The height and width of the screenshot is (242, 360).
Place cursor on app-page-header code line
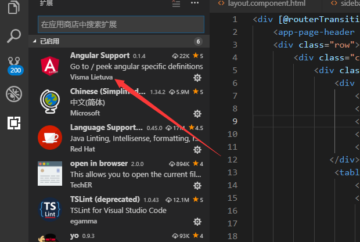point(314,32)
